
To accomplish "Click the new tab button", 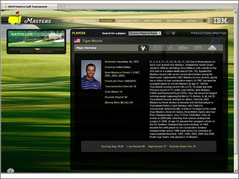I will (61, 7).
